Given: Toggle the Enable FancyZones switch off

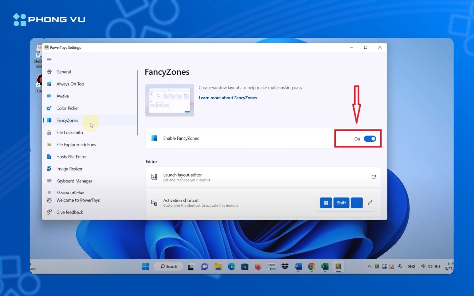Looking at the screenshot, I should click(x=369, y=138).
